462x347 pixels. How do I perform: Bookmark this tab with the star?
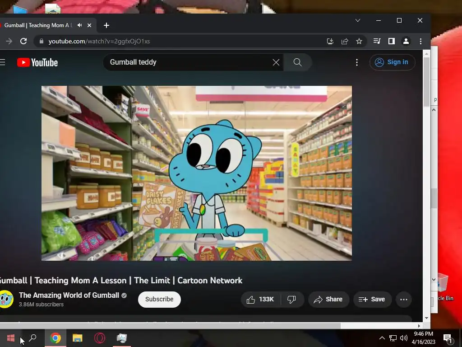[359, 41]
